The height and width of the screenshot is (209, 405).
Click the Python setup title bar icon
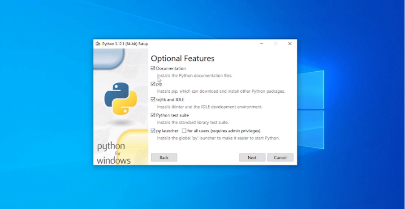pos(98,44)
